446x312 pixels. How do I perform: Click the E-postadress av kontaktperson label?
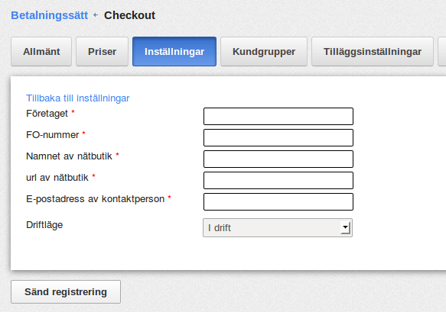pos(96,199)
